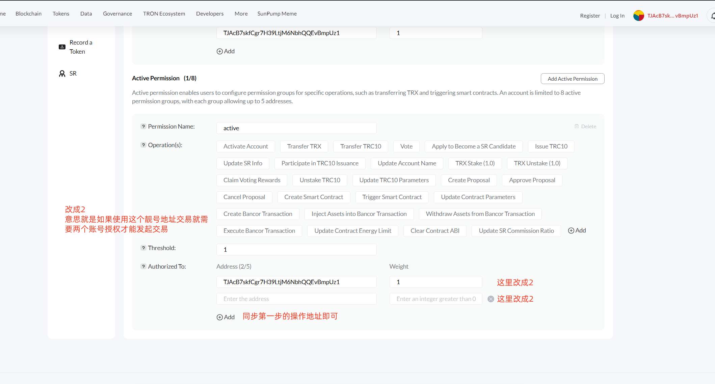The height and width of the screenshot is (384, 715).
Task: Click the Log In link
Action: point(617,16)
